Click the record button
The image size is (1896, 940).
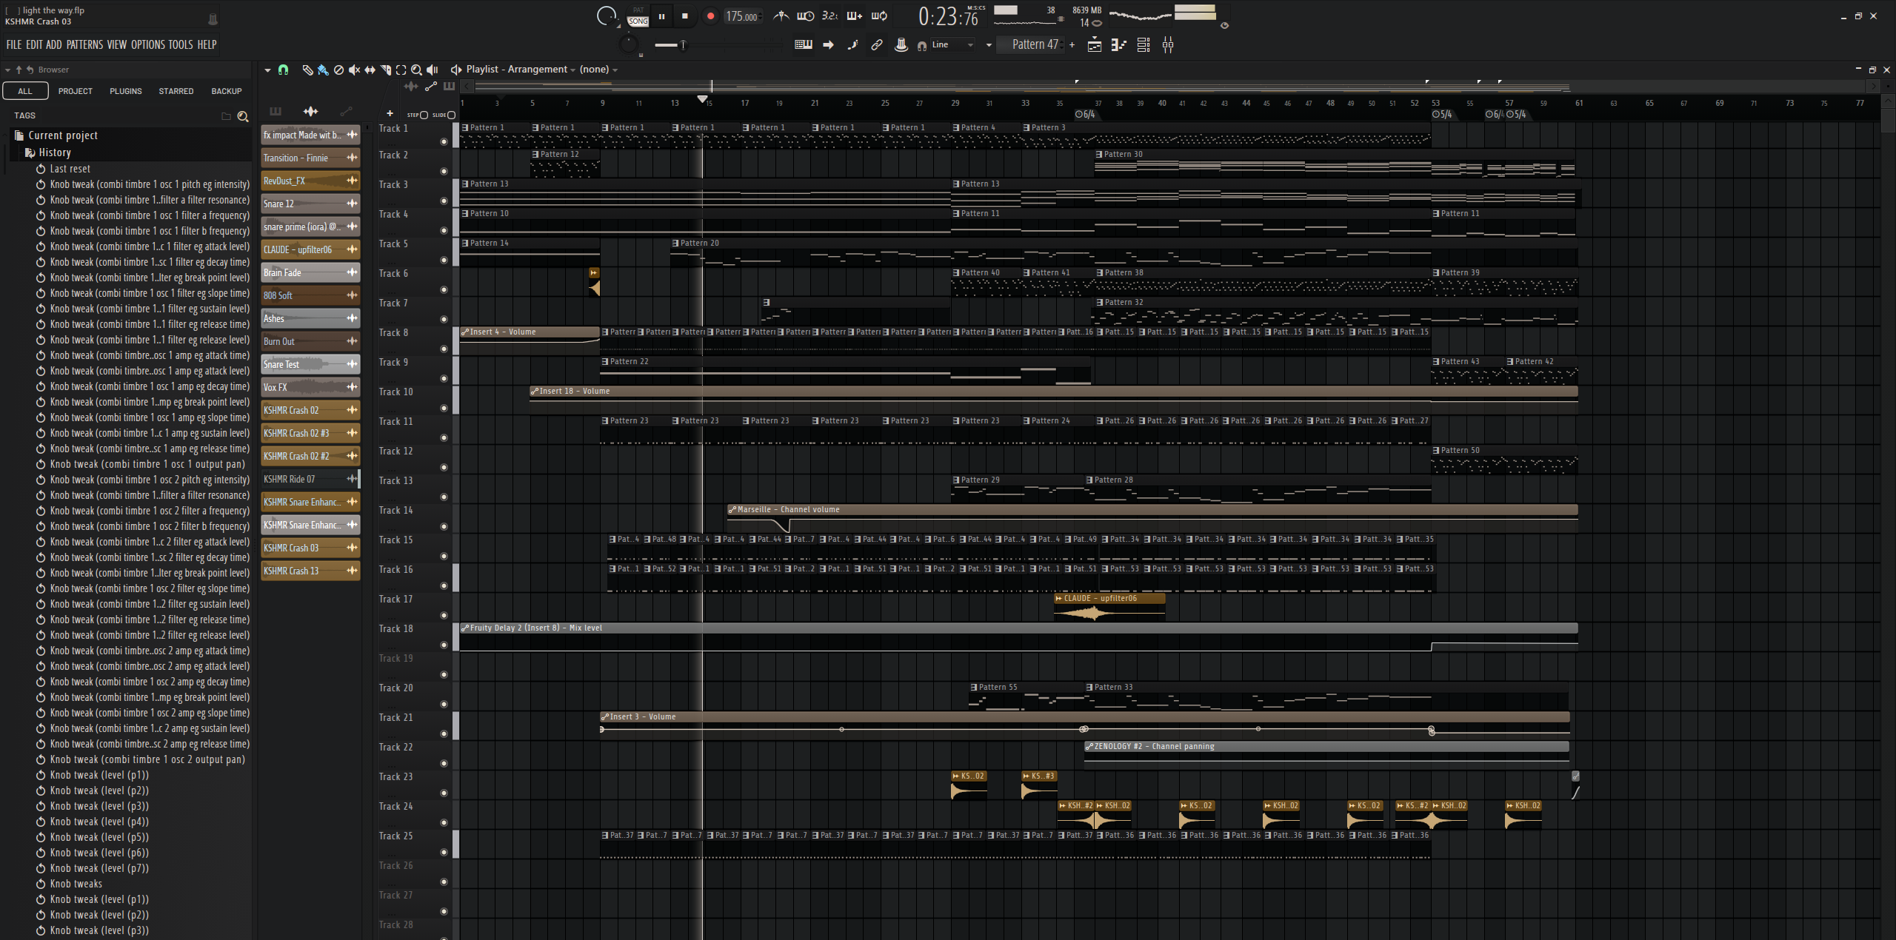click(710, 16)
